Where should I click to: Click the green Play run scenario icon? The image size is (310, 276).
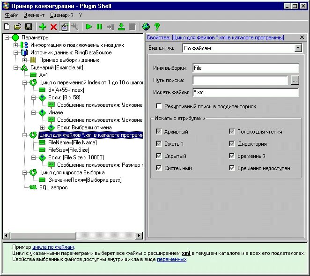pos(89,27)
